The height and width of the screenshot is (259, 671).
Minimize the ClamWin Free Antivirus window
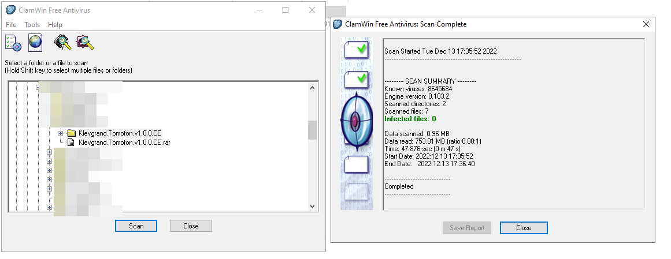tap(259, 10)
